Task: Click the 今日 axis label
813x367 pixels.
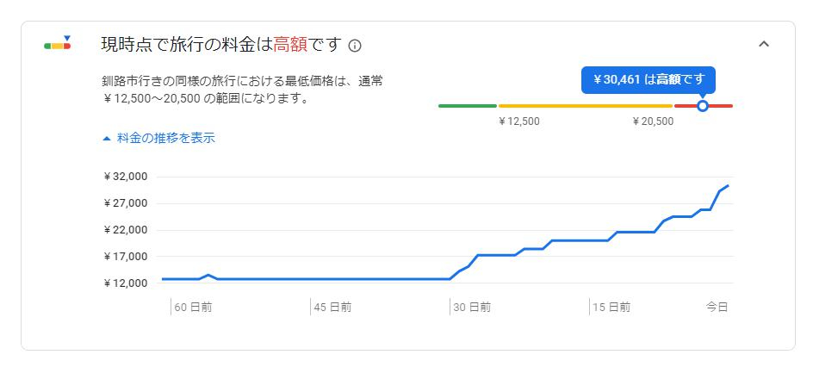Action: pyautogui.click(x=717, y=308)
